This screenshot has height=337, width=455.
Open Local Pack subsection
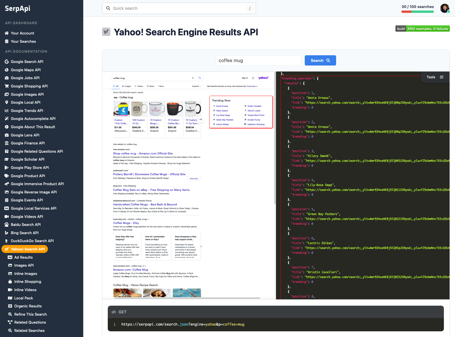pyautogui.click(x=23, y=298)
